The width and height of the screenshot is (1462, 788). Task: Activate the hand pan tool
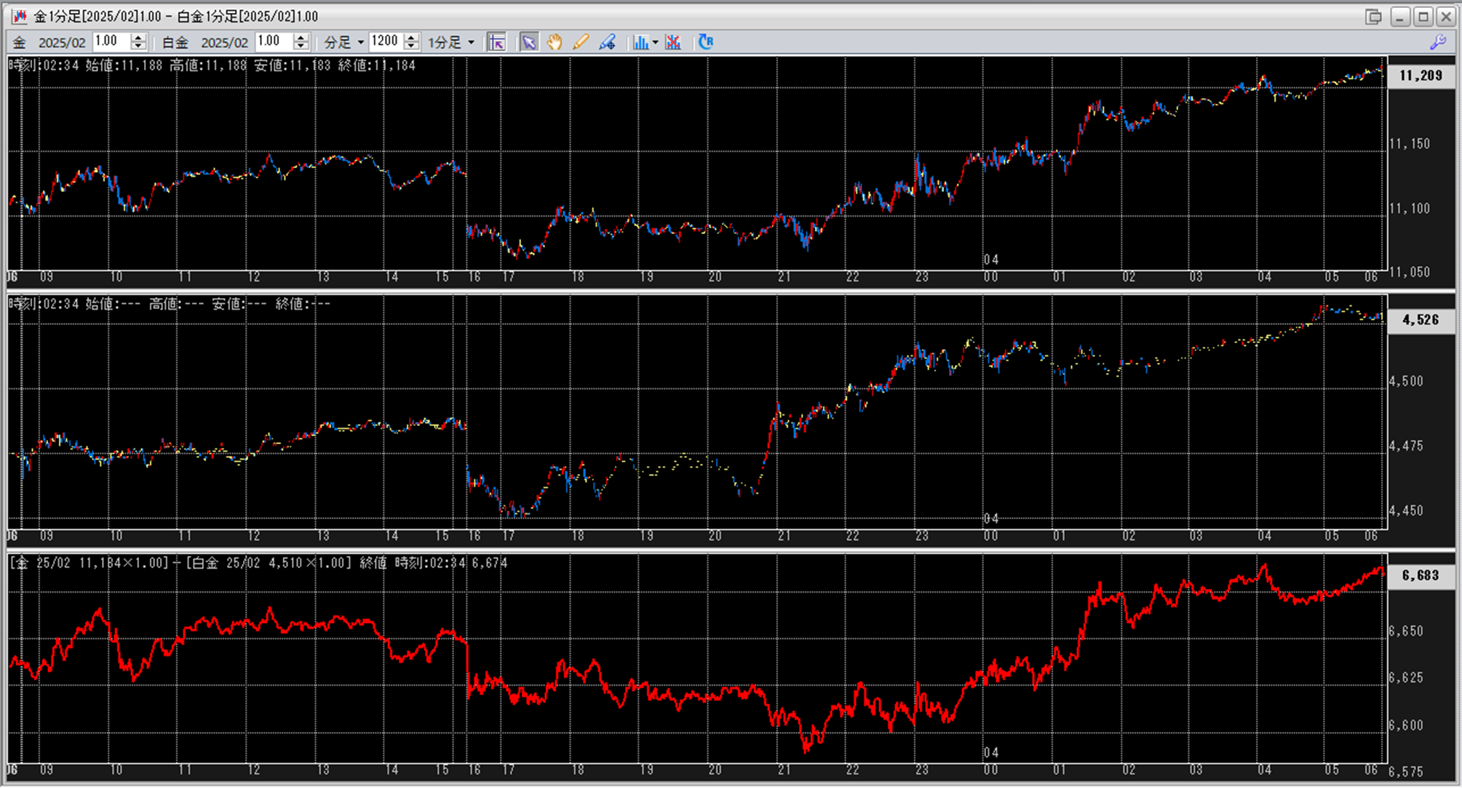point(555,42)
